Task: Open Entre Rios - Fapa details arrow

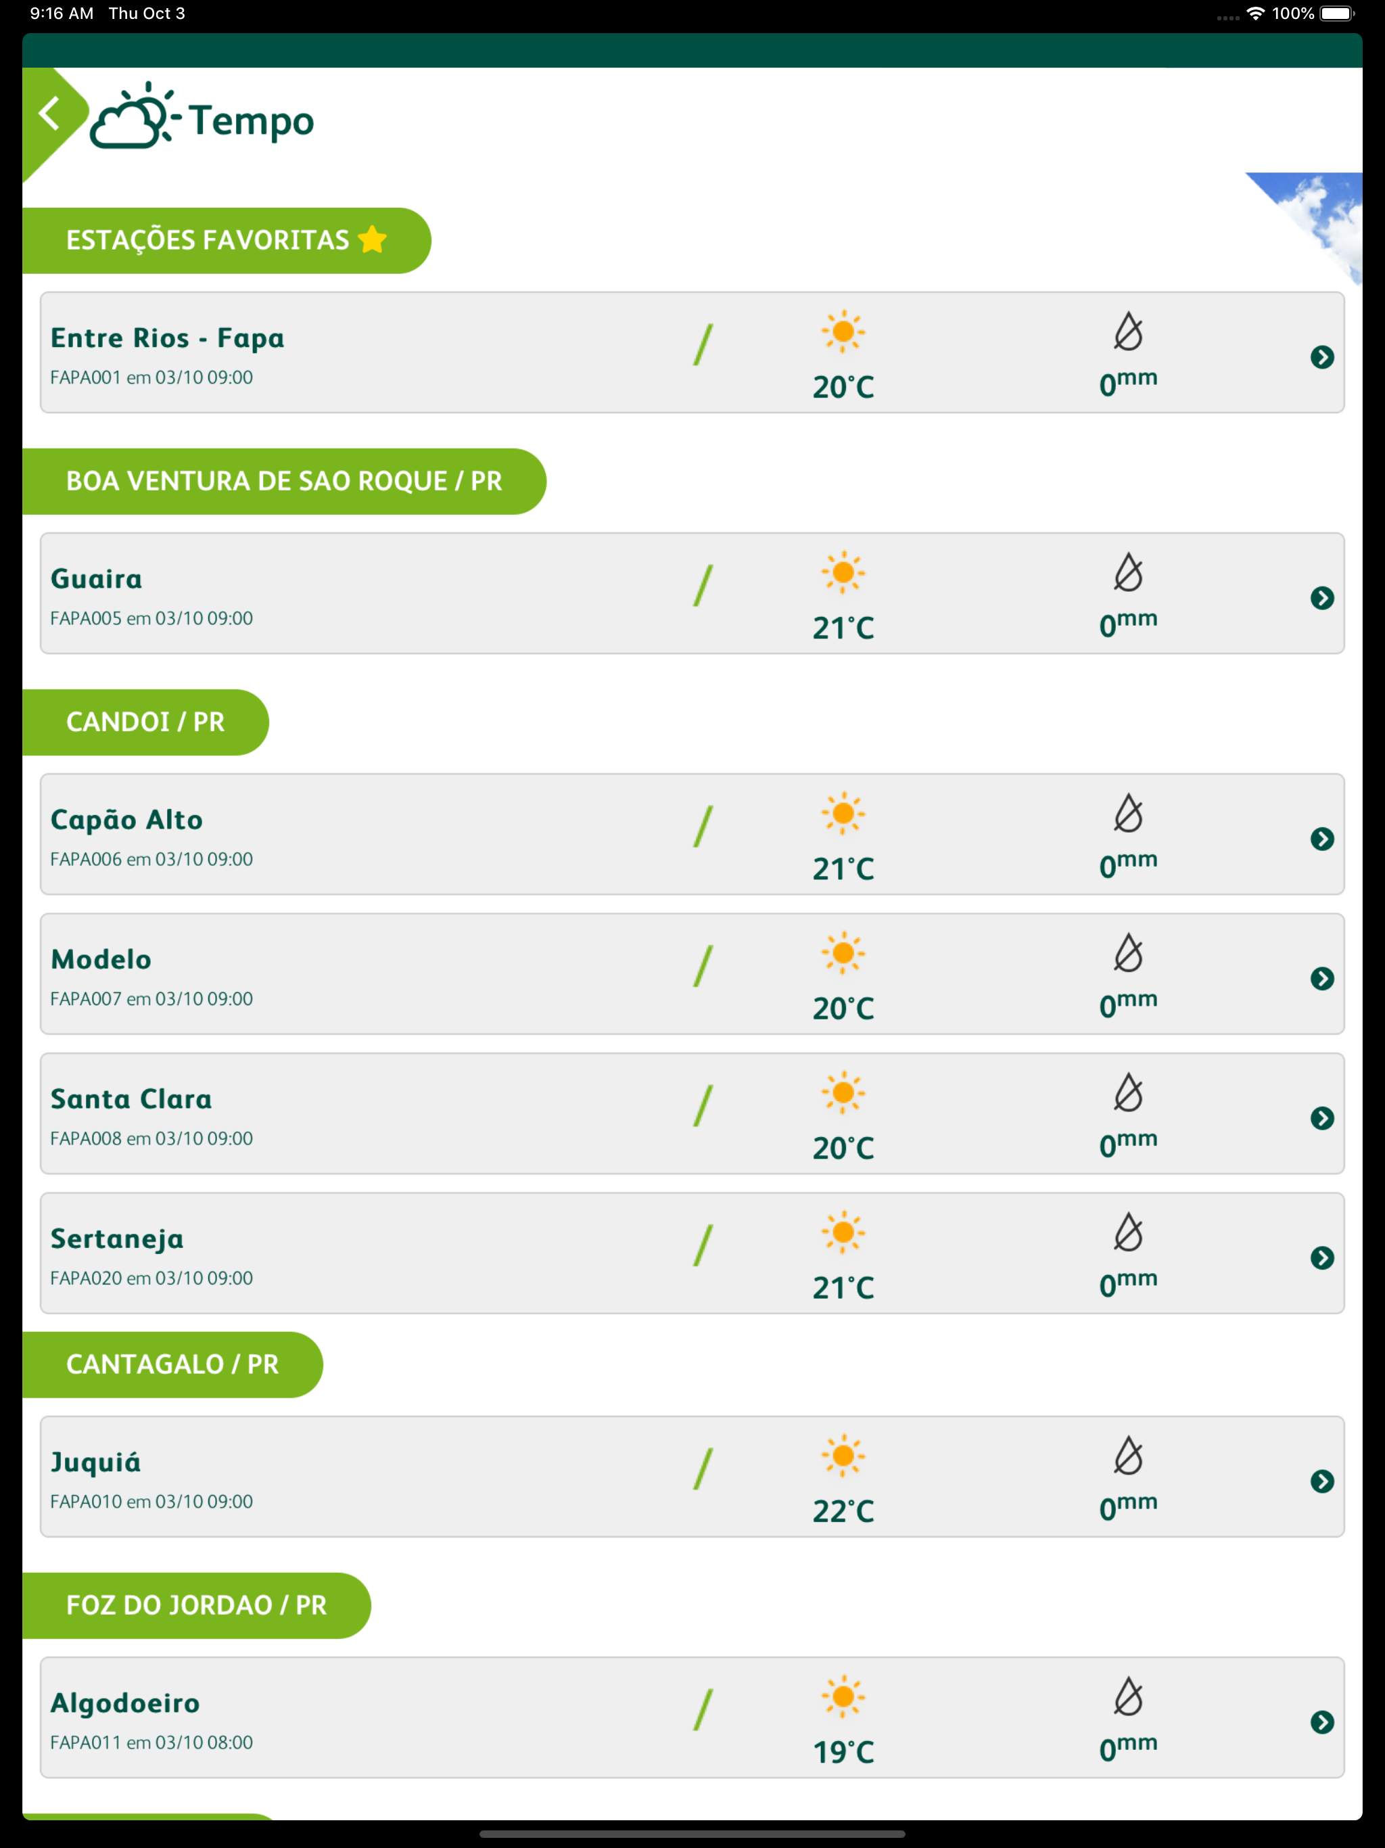Action: point(1321,358)
